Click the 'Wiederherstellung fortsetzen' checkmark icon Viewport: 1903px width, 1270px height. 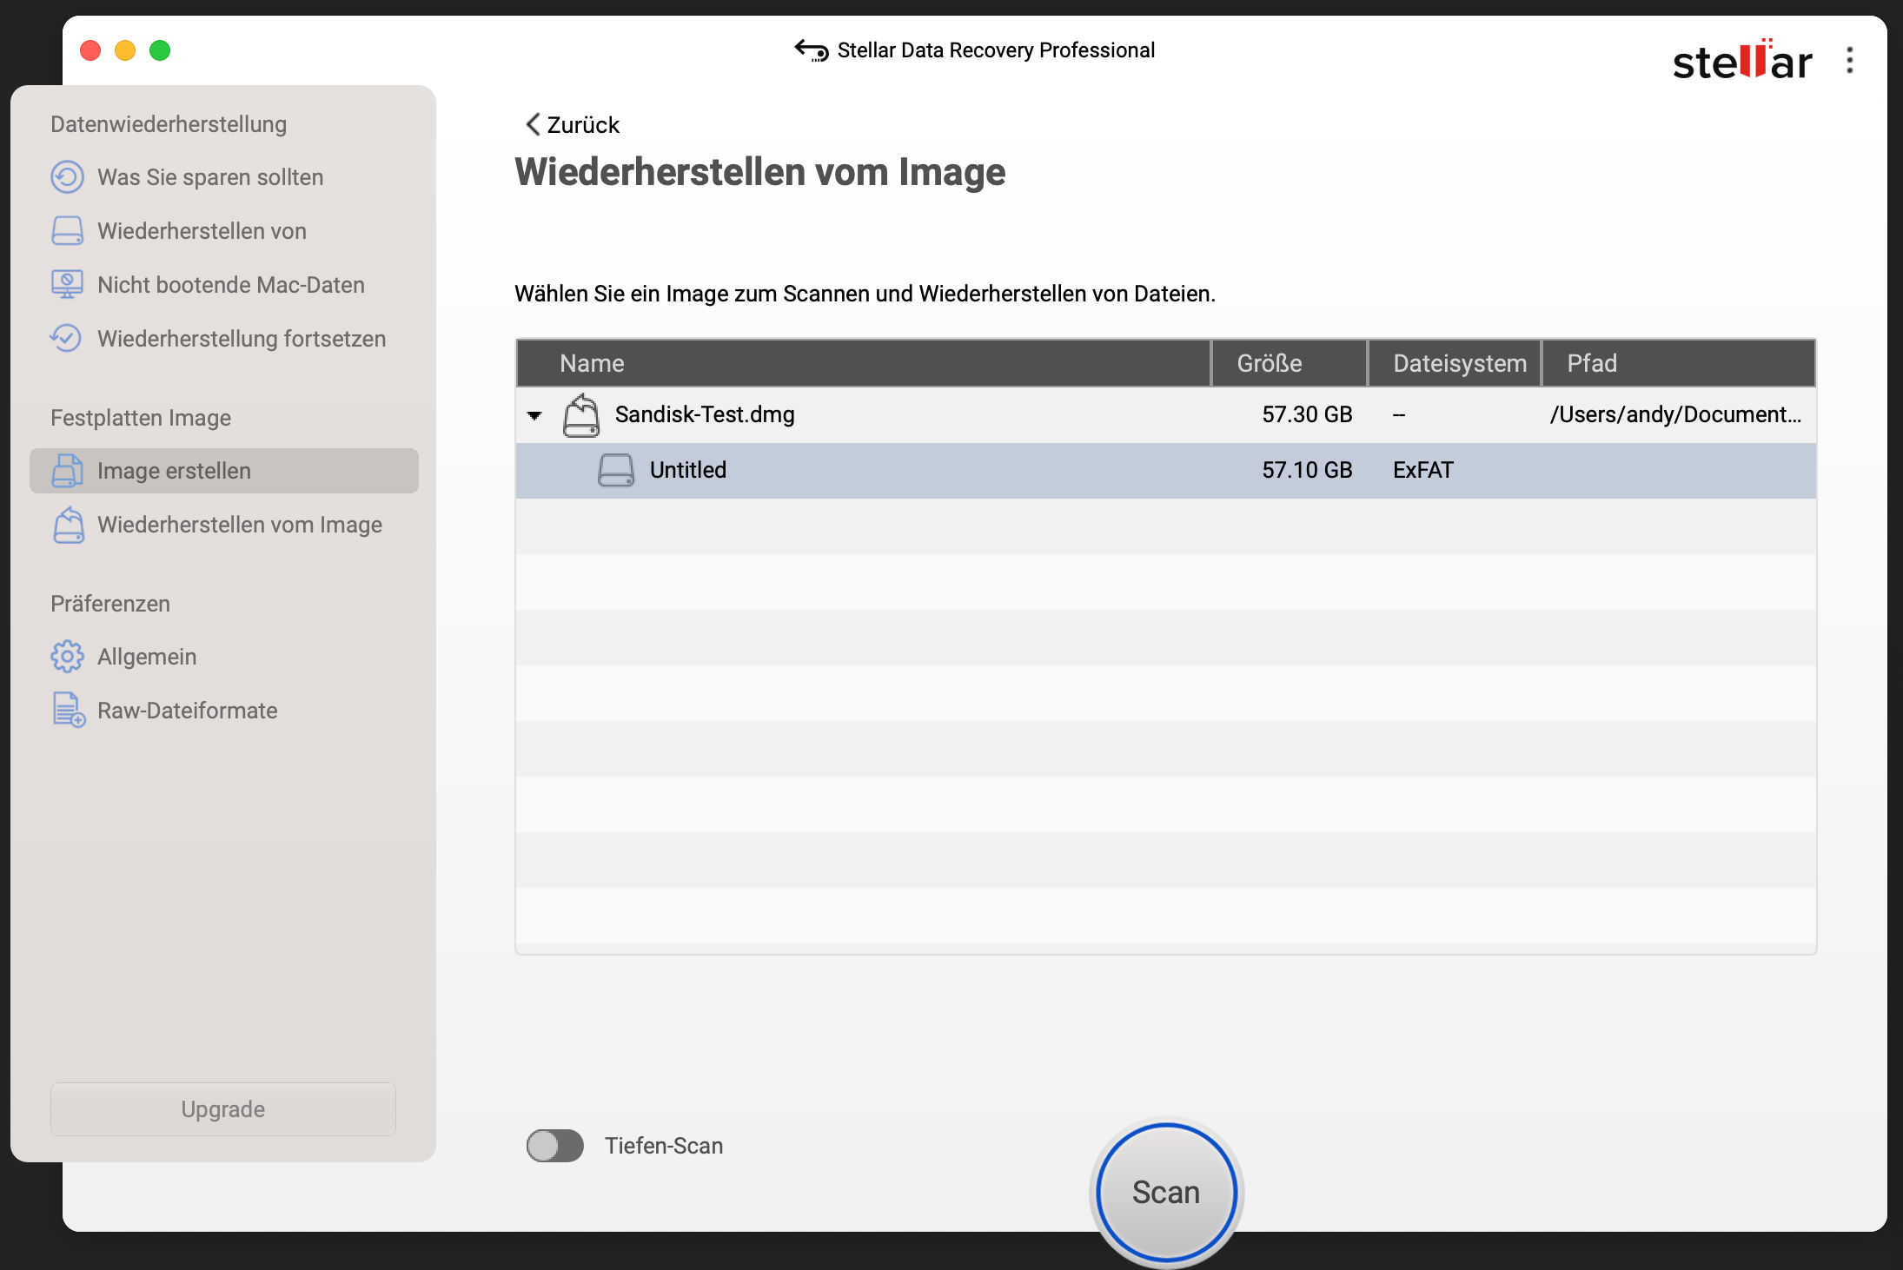coord(67,339)
